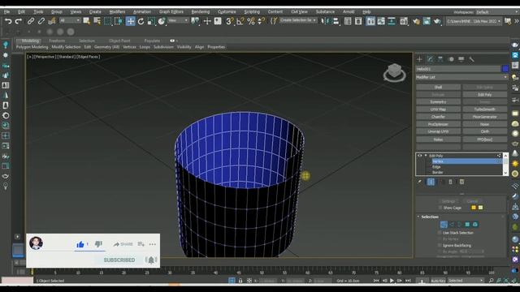
Task: Open the reference coordinate View dropdown
Action: coord(178,20)
